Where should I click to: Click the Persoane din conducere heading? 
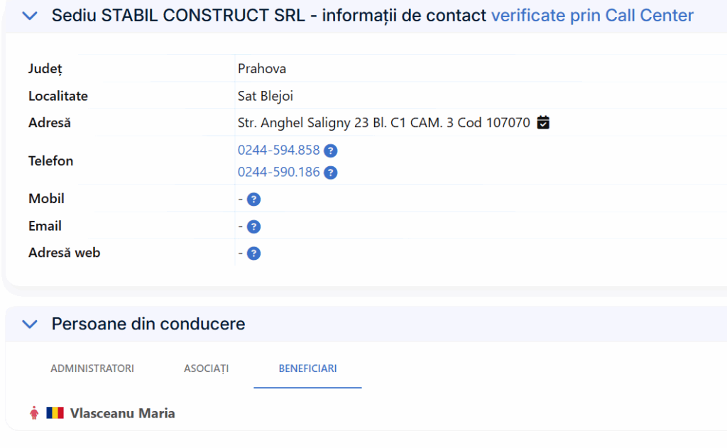[148, 324]
